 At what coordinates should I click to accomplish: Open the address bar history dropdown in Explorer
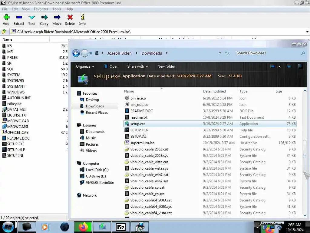pos(220,53)
